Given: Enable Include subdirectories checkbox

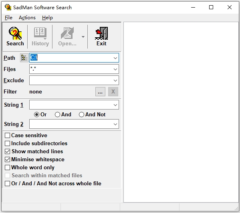Looking at the screenshot, I should (7, 144).
